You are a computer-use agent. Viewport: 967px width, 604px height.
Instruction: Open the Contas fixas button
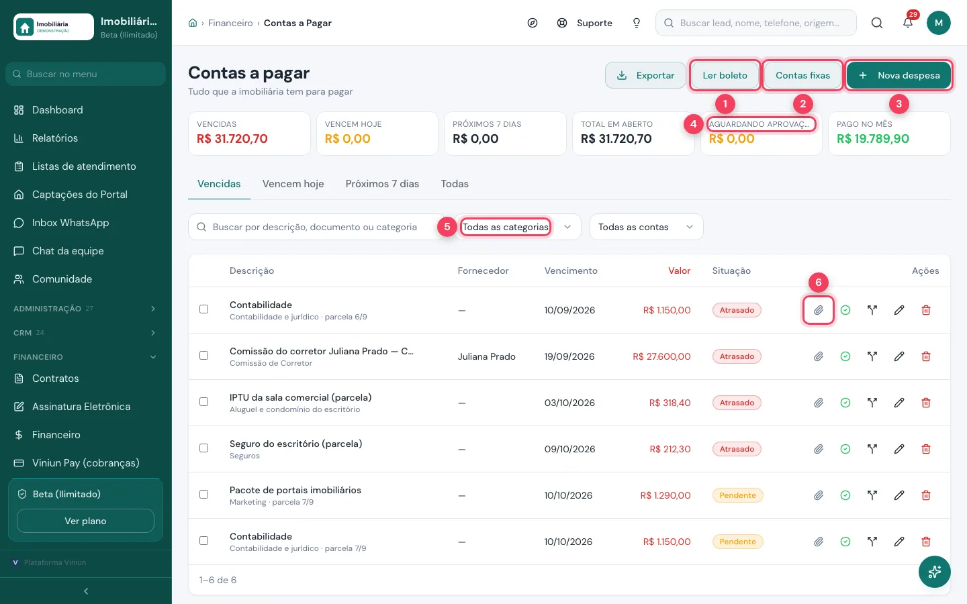coord(803,75)
